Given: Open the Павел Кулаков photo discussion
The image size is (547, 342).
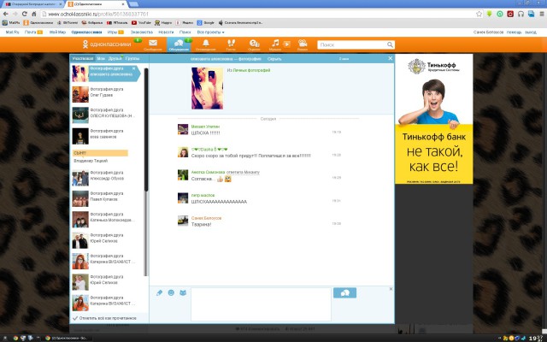Looking at the screenshot, I should click(106, 198).
